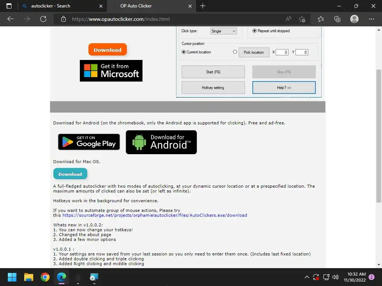This screenshot has width=382, height=286.
Task: Open a new browser tab
Action: 203,6
